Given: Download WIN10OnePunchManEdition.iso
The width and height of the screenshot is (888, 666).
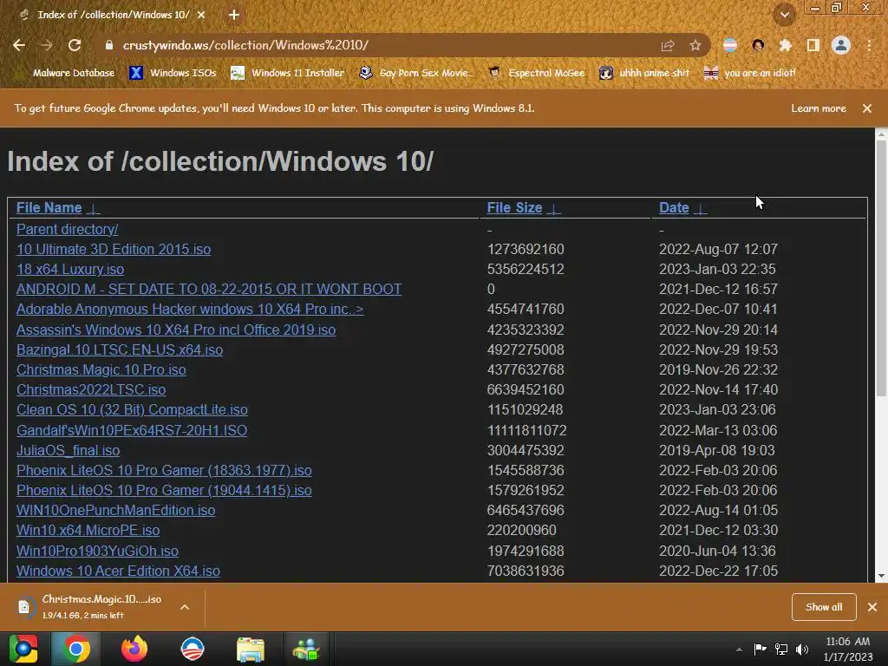Looking at the screenshot, I should 115,510.
